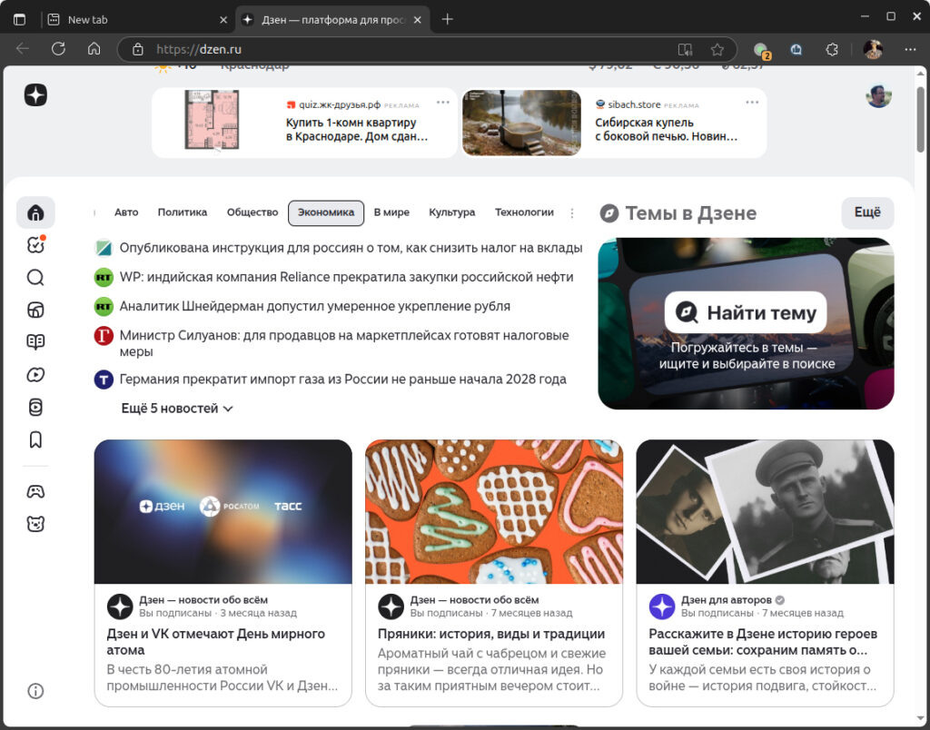This screenshot has width=930, height=730.
Task: Open Дзен для авторов channel name
Action: tap(726, 599)
